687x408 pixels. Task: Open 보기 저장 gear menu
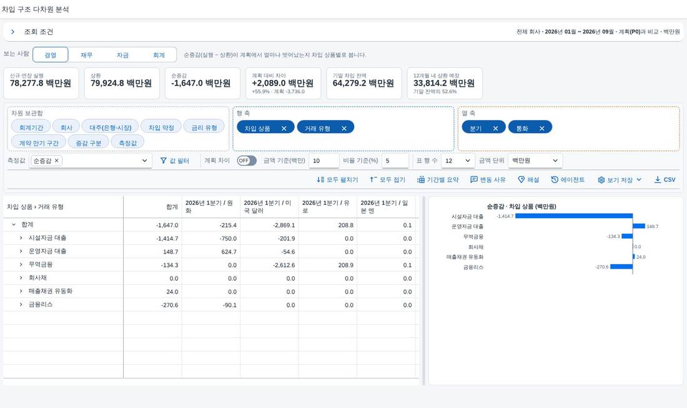point(620,180)
